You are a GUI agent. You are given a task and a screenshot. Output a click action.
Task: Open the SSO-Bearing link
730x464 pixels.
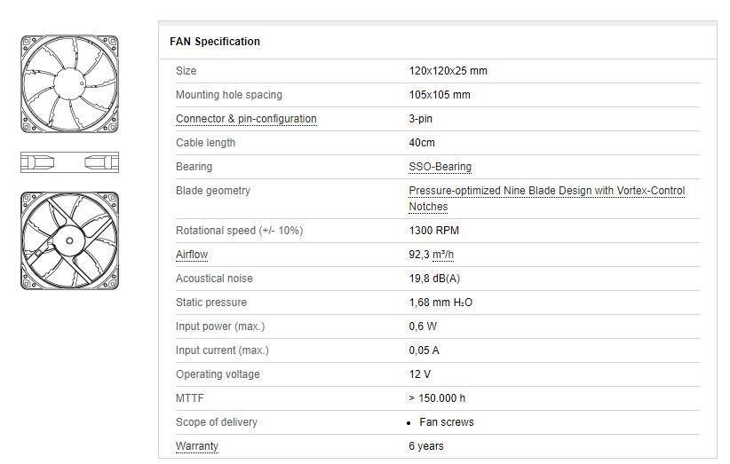[x=440, y=167]
